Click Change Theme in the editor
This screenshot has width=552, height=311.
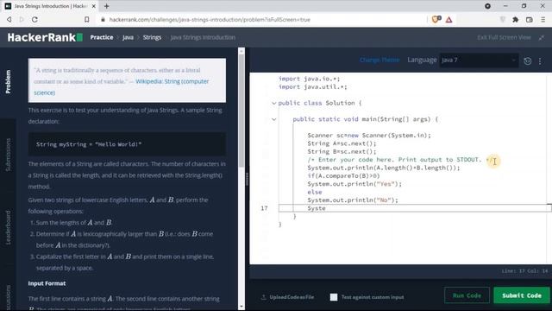379,60
